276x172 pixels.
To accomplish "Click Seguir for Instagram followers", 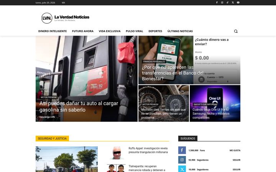I will (237, 160).
